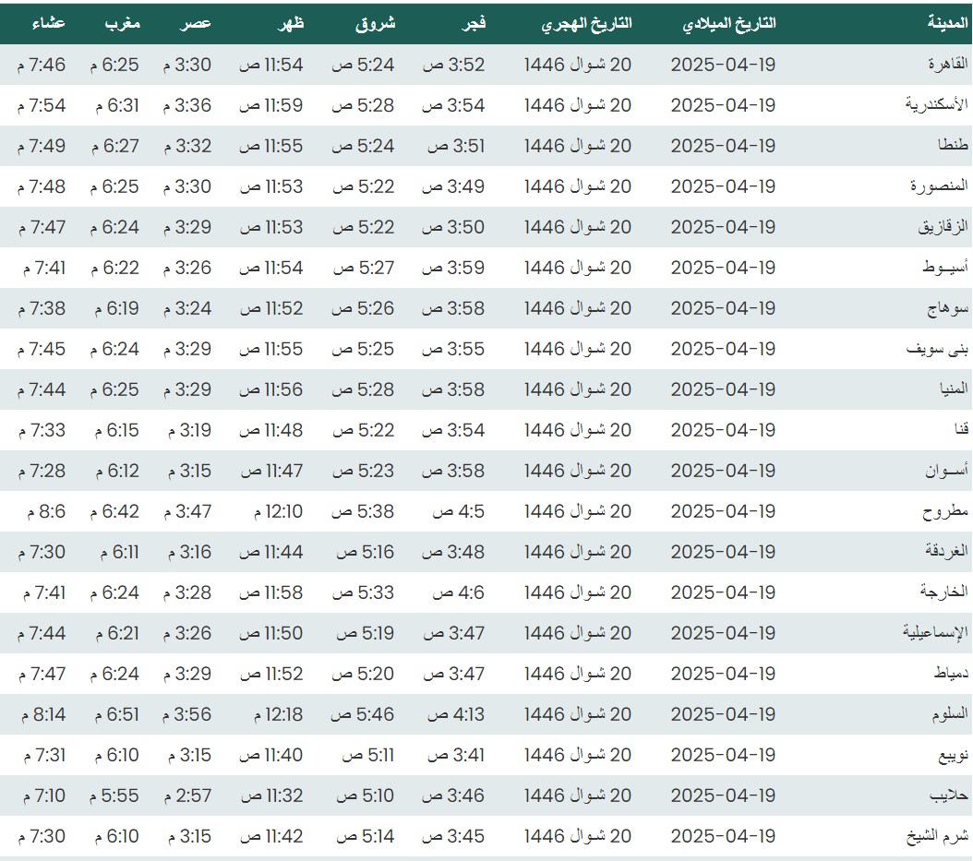Click the Hijri date in the طنطا row
Image resolution: width=973 pixels, height=861 pixels.
pyautogui.click(x=578, y=146)
